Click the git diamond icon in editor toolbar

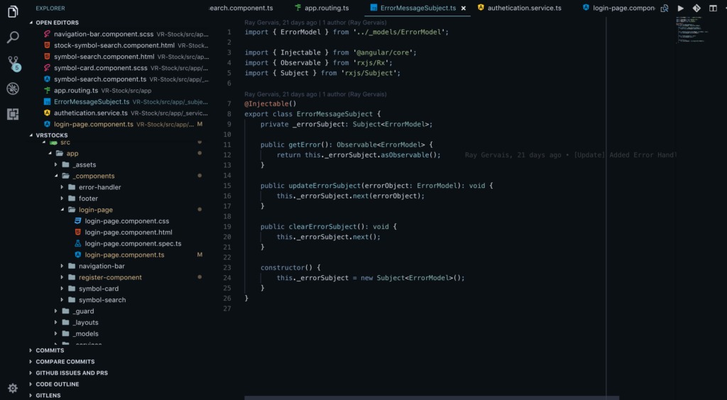[x=696, y=8]
